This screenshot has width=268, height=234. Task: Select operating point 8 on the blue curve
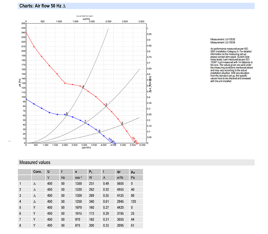[67, 115]
